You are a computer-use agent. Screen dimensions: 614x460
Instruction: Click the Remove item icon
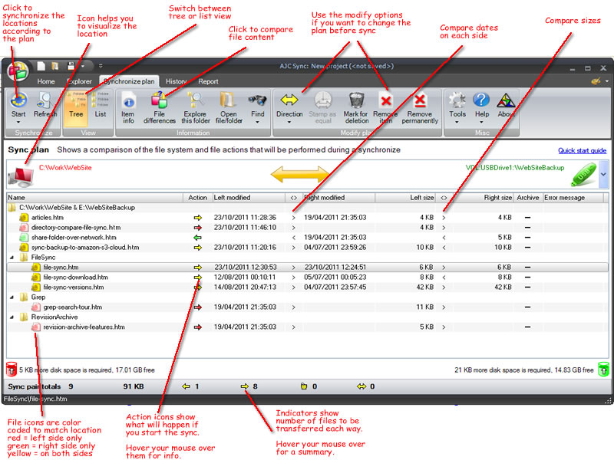(x=386, y=100)
